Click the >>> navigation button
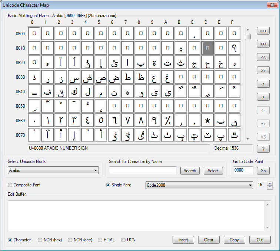Screen dimensions: 280x251 click(263, 44)
